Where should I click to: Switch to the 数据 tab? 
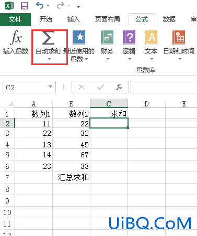pos(169,19)
